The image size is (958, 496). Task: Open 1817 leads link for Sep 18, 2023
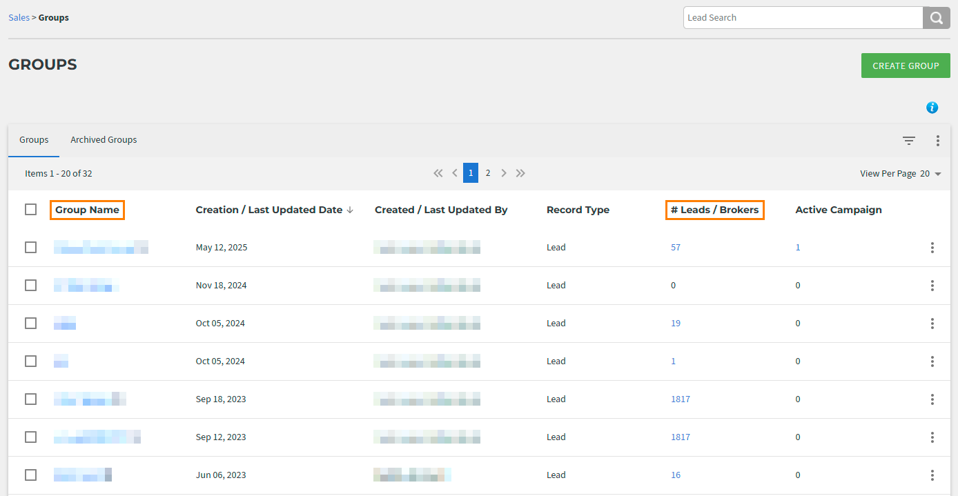click(681, 399)
